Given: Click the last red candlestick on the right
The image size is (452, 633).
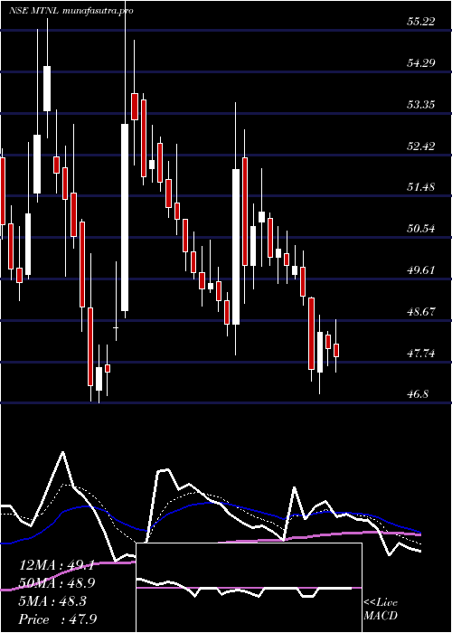Looking at the screenshot, I should (x=336, y=351).
